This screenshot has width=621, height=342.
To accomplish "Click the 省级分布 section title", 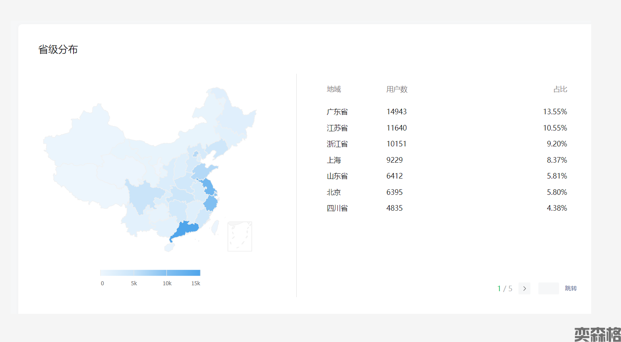I will pyautogui.click(x=58, y=50).
